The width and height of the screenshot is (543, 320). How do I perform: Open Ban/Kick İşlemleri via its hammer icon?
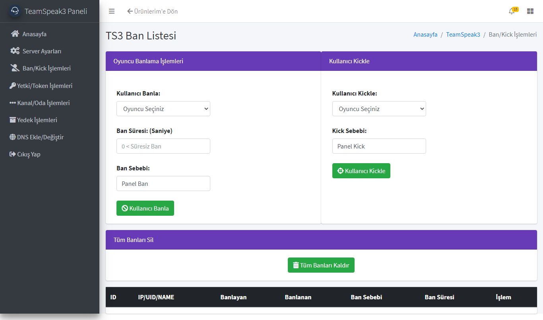coord(15,68)
